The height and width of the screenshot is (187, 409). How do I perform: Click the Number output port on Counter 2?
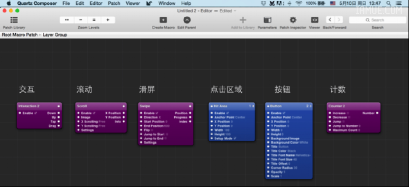(x=377, y=113)
